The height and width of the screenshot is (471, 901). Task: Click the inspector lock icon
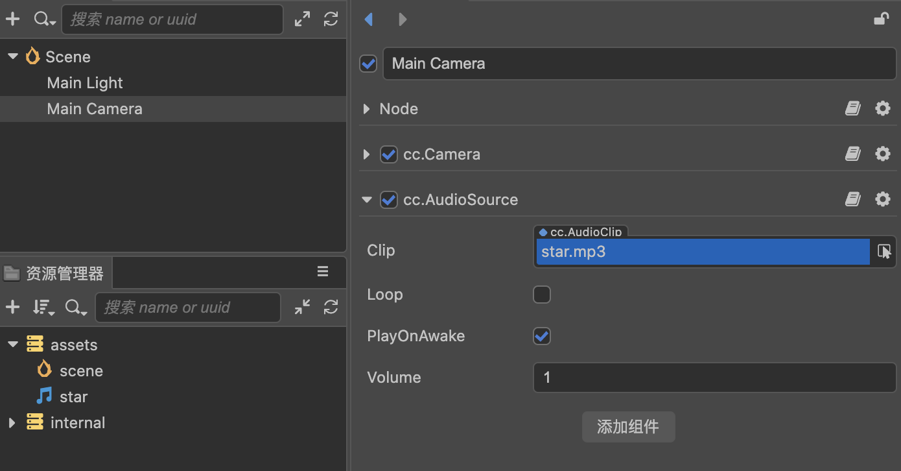881,19
